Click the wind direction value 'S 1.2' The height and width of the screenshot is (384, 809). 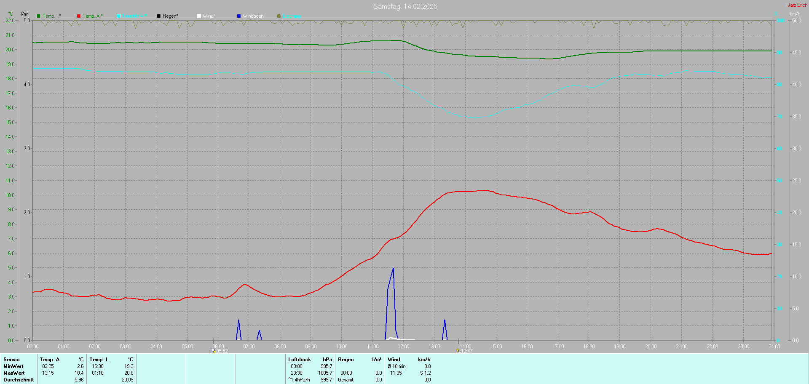tap(426, 373)
